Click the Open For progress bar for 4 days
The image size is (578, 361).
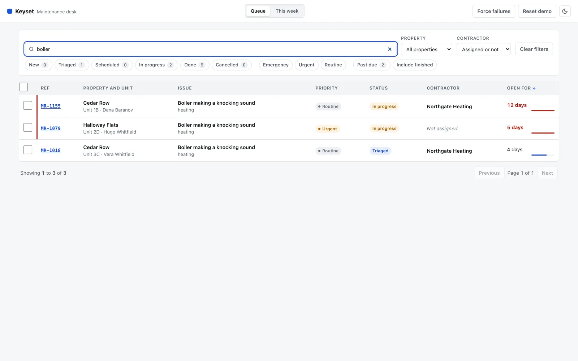[543, 155]
